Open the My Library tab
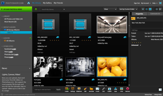The height and width of the screenshot is (96, 163). 37,3
